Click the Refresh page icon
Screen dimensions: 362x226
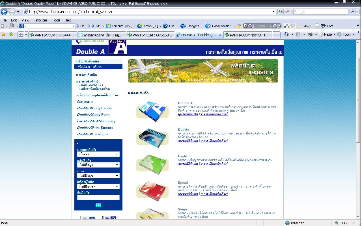coord(280,12)
